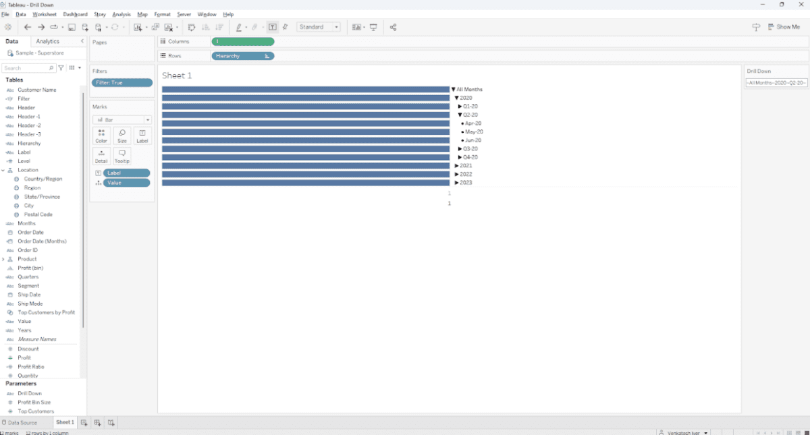Click the new worksheet icon beside Sheet 1
This screenshot has width=810, height=435.
tap(84, 423)
